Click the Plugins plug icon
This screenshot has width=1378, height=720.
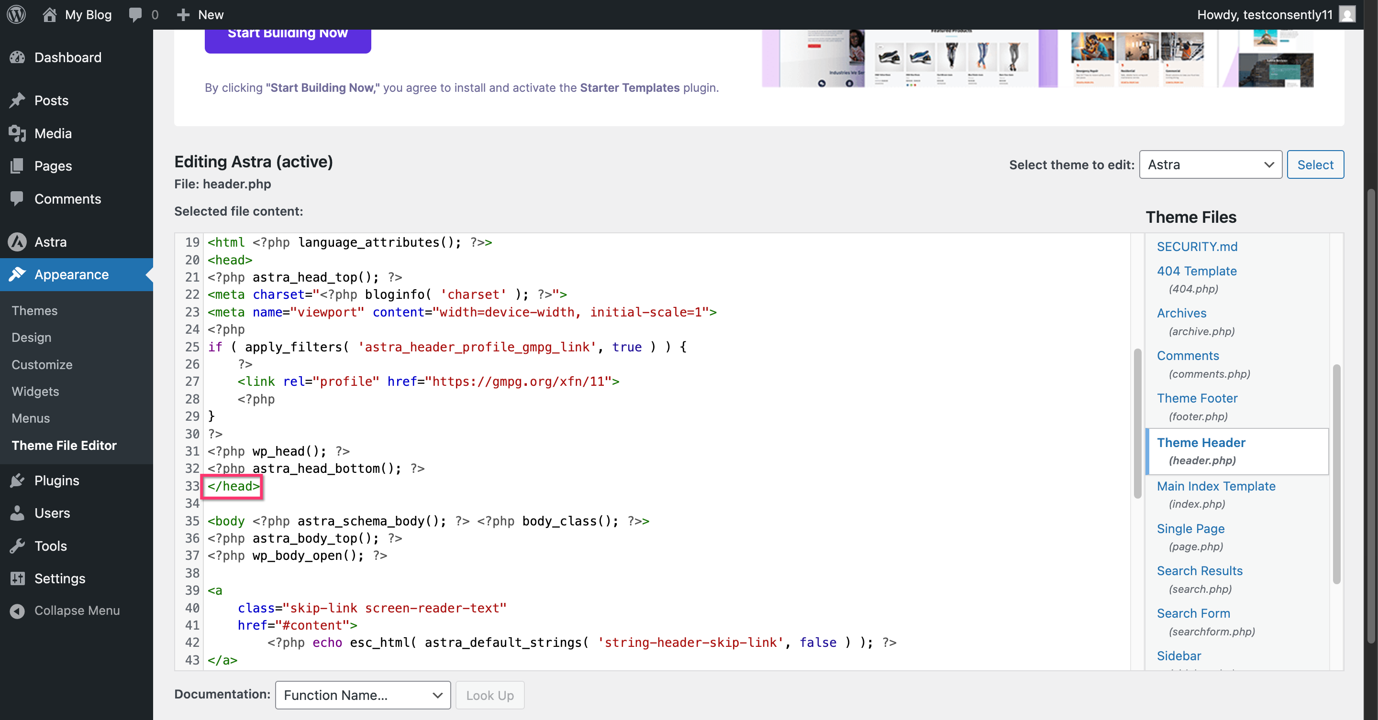[x=17, y=480]
